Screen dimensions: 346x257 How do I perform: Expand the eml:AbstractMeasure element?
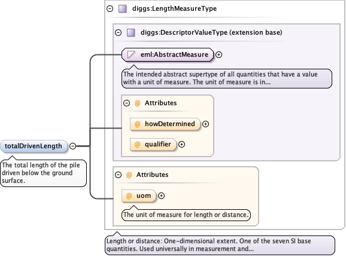click(x=218, y=54)
